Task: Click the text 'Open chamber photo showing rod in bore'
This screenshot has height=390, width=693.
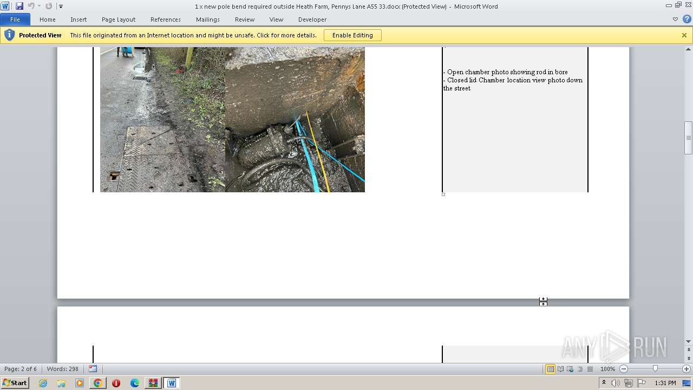Action: coord(507,72)
